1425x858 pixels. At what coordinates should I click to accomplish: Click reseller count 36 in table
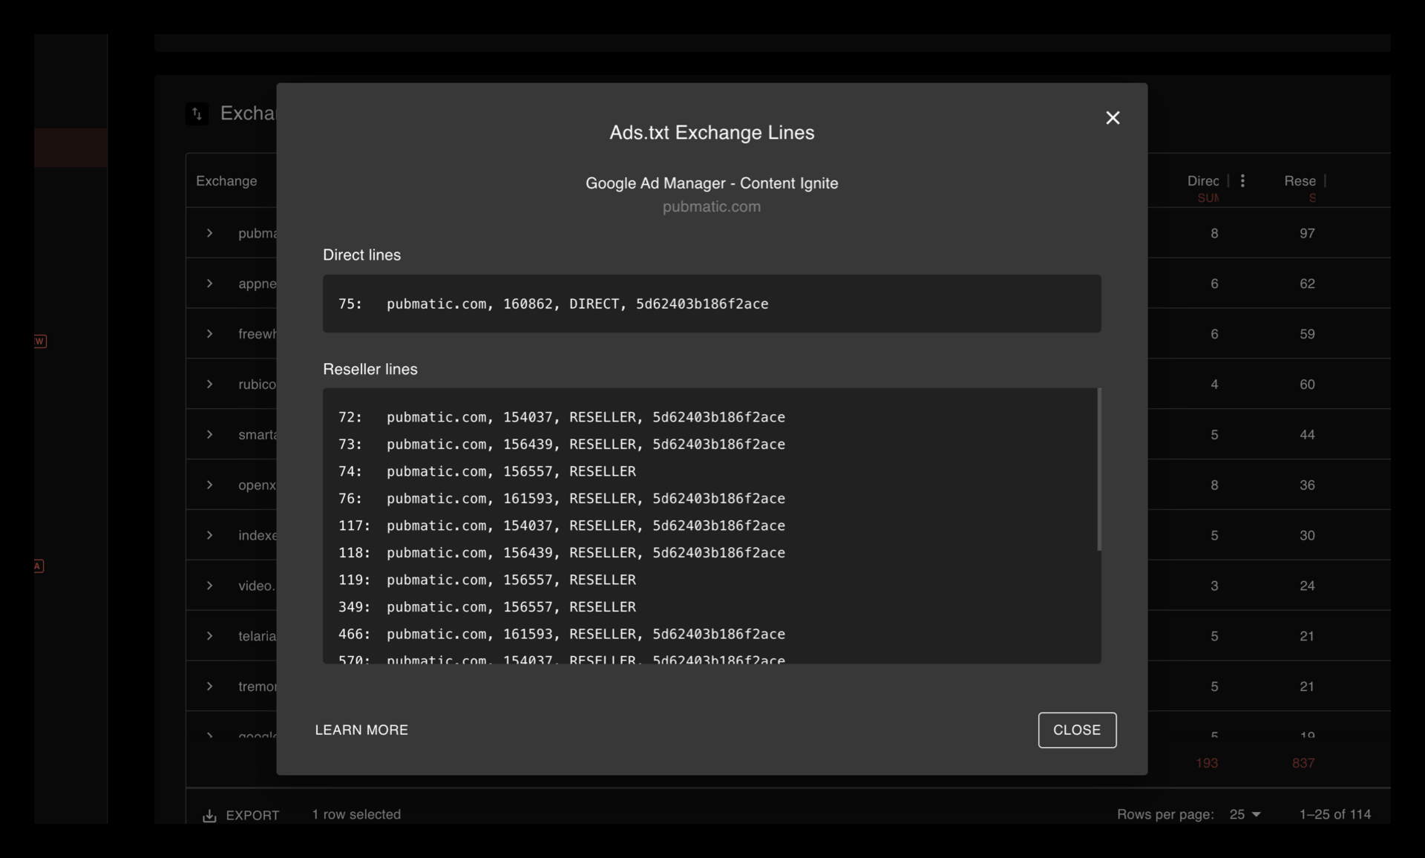(1307, 485)
